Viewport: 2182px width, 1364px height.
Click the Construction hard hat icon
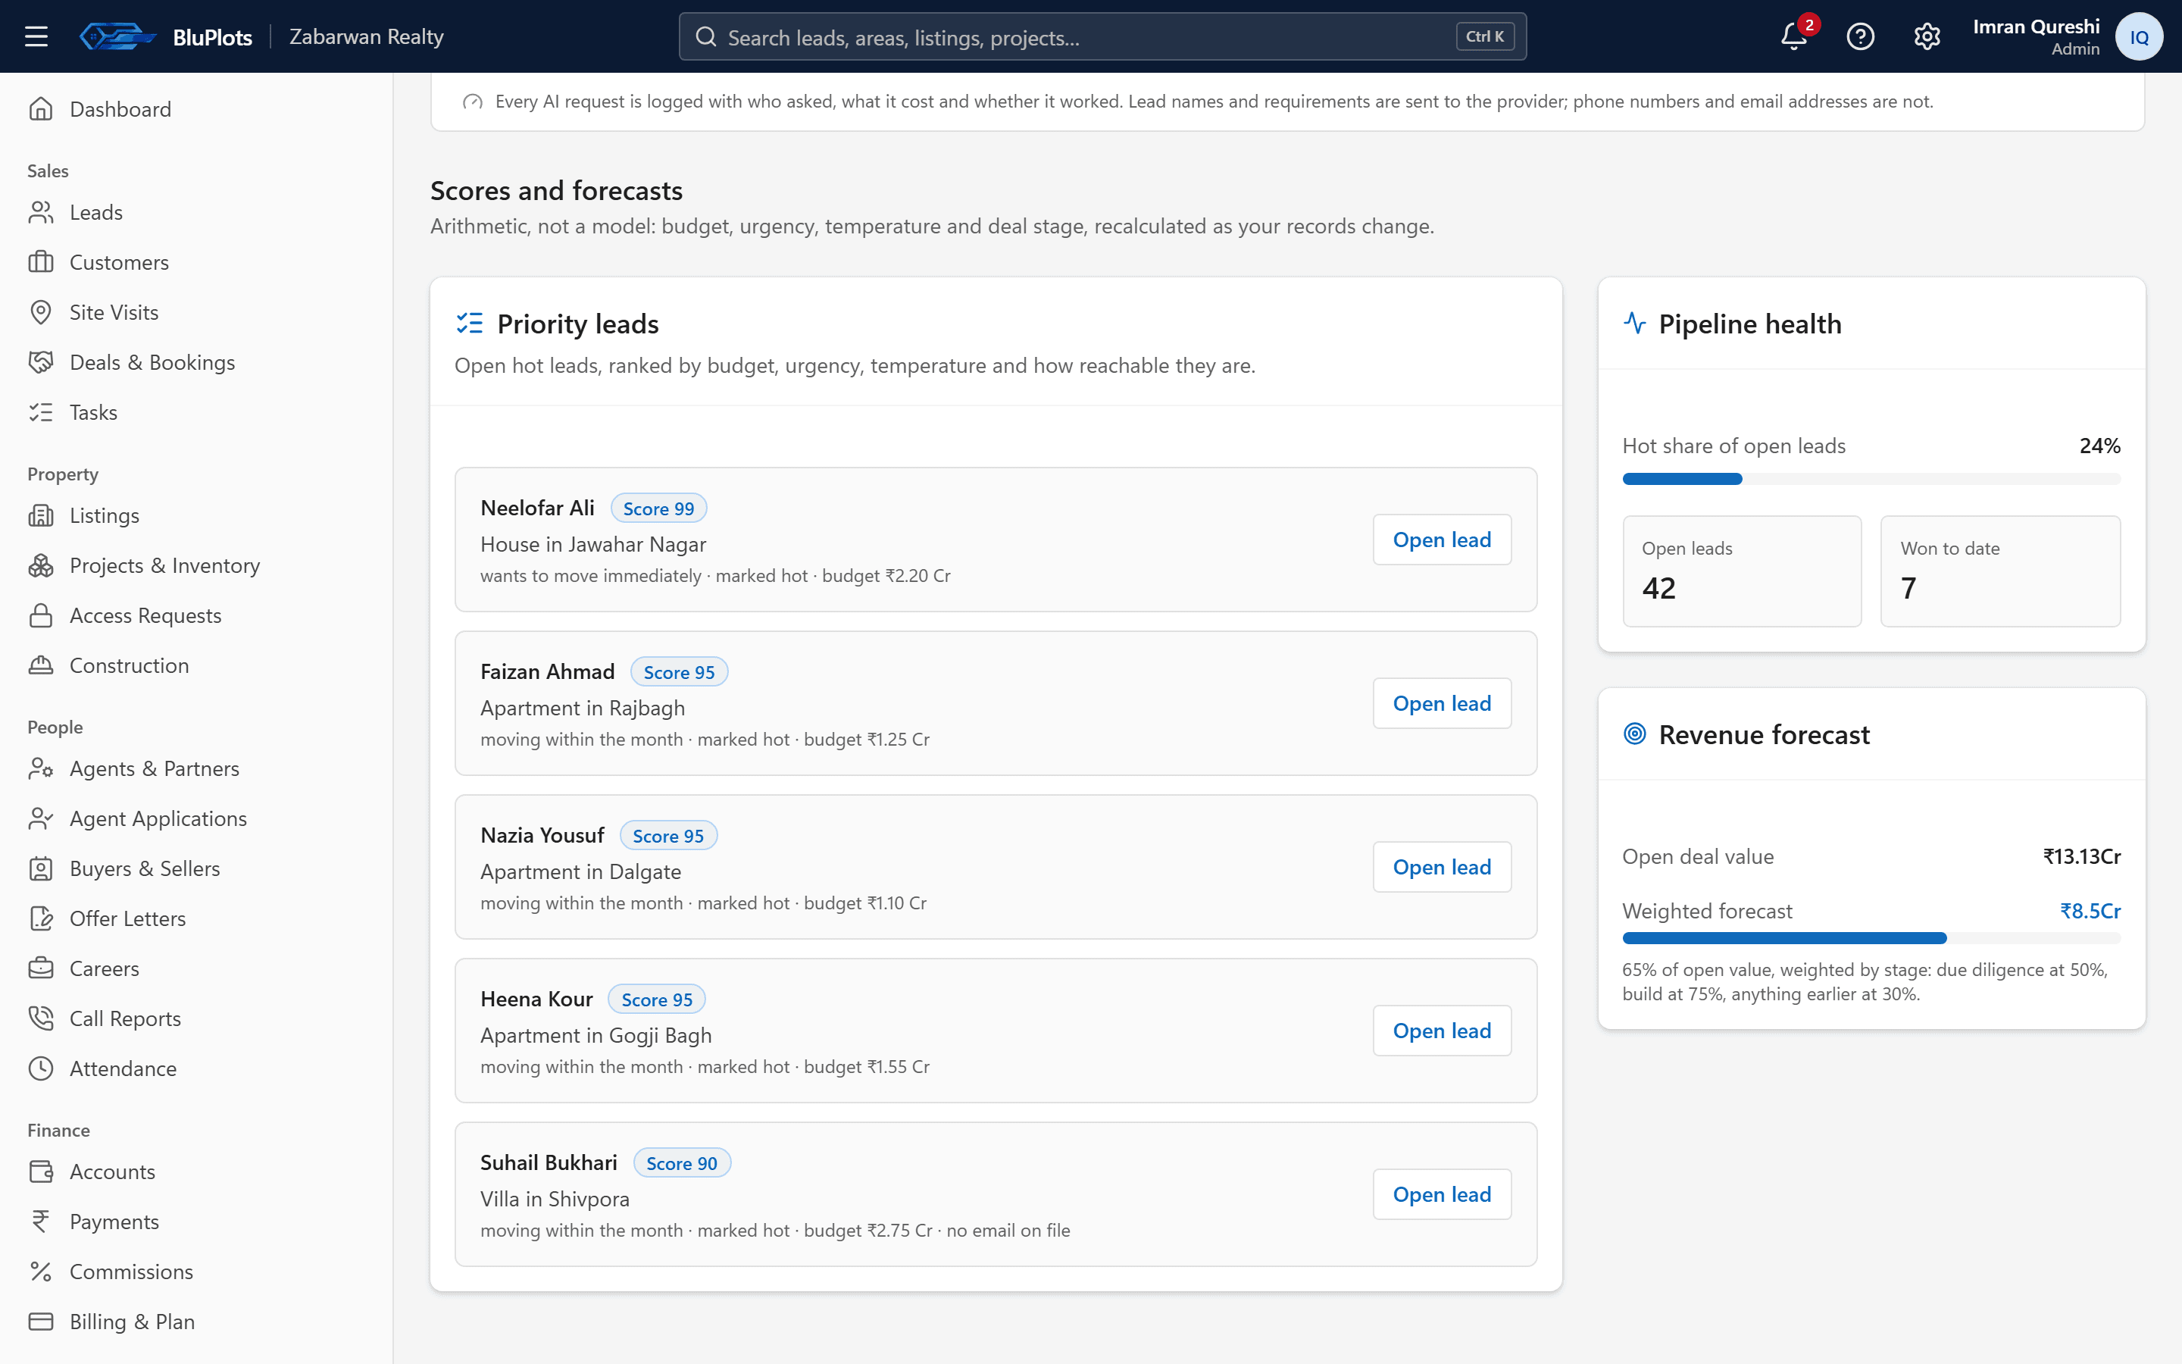(x=41, y=665)
